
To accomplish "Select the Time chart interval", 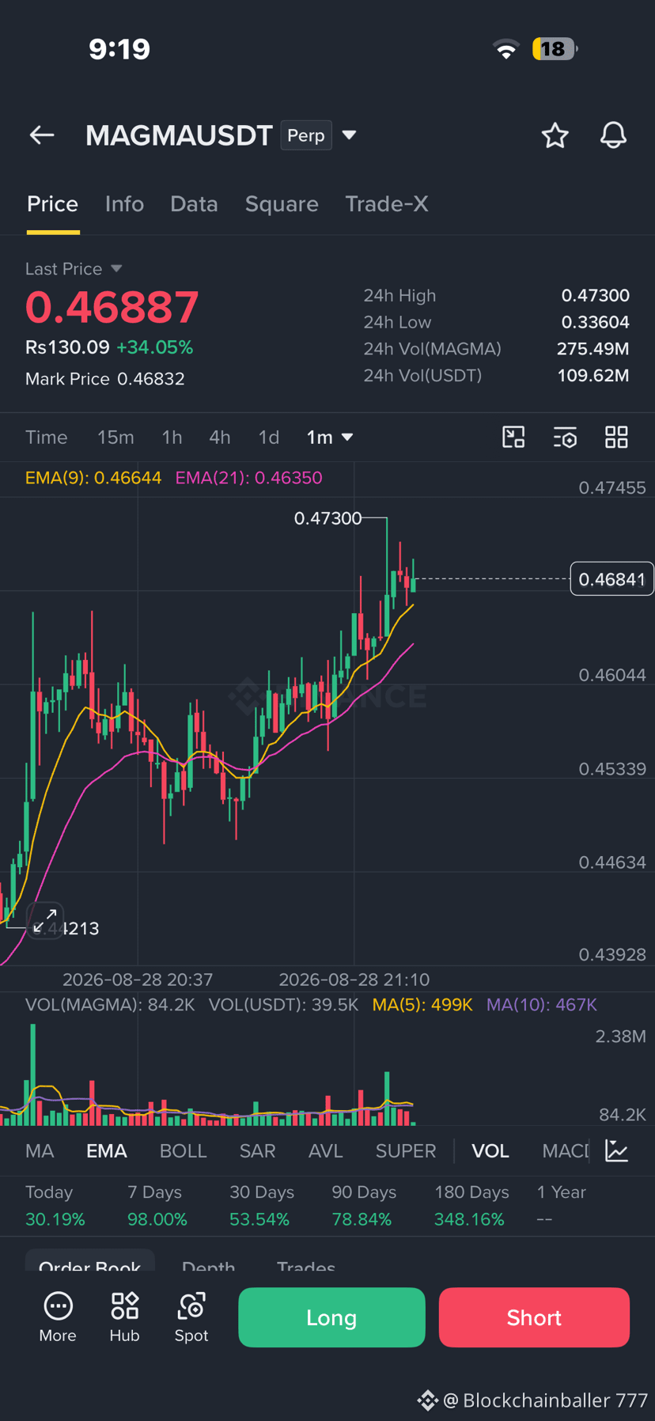I will pos(47,438).
